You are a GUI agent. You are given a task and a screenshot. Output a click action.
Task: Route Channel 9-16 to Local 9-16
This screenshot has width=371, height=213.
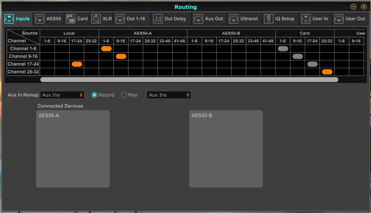(x=62, y=56)
